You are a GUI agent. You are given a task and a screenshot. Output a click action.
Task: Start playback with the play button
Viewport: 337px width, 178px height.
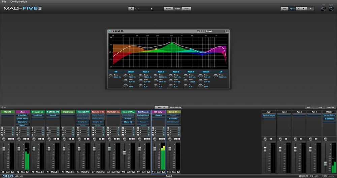(311, 9)
